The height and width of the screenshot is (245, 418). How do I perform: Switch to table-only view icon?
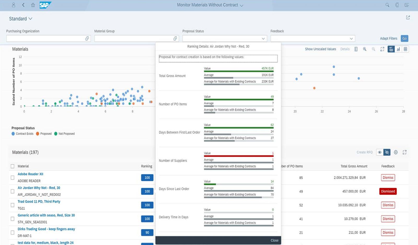405,49
